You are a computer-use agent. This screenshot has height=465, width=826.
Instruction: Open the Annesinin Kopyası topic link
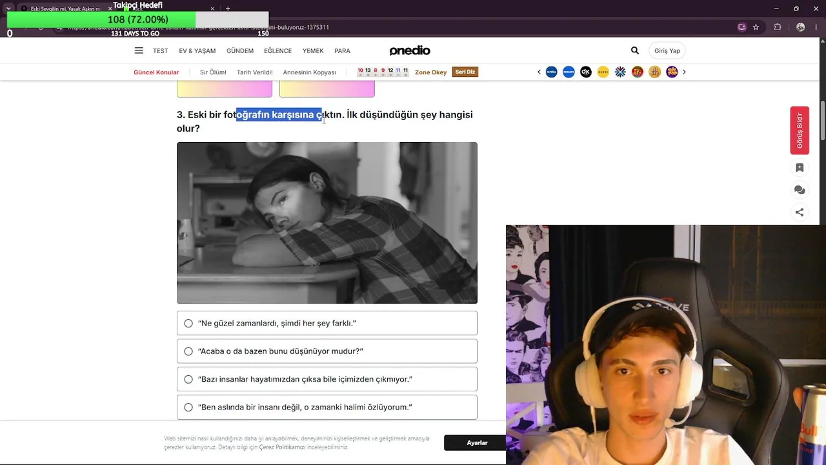[309, 72]
